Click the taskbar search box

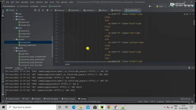(32, 107)
